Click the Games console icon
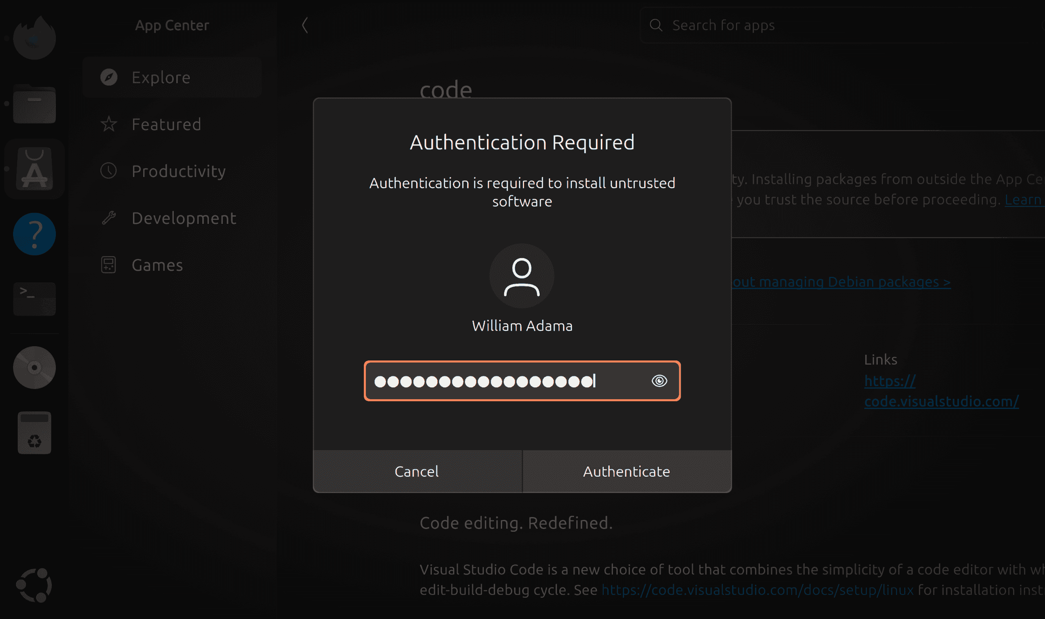 coord(108,265)
